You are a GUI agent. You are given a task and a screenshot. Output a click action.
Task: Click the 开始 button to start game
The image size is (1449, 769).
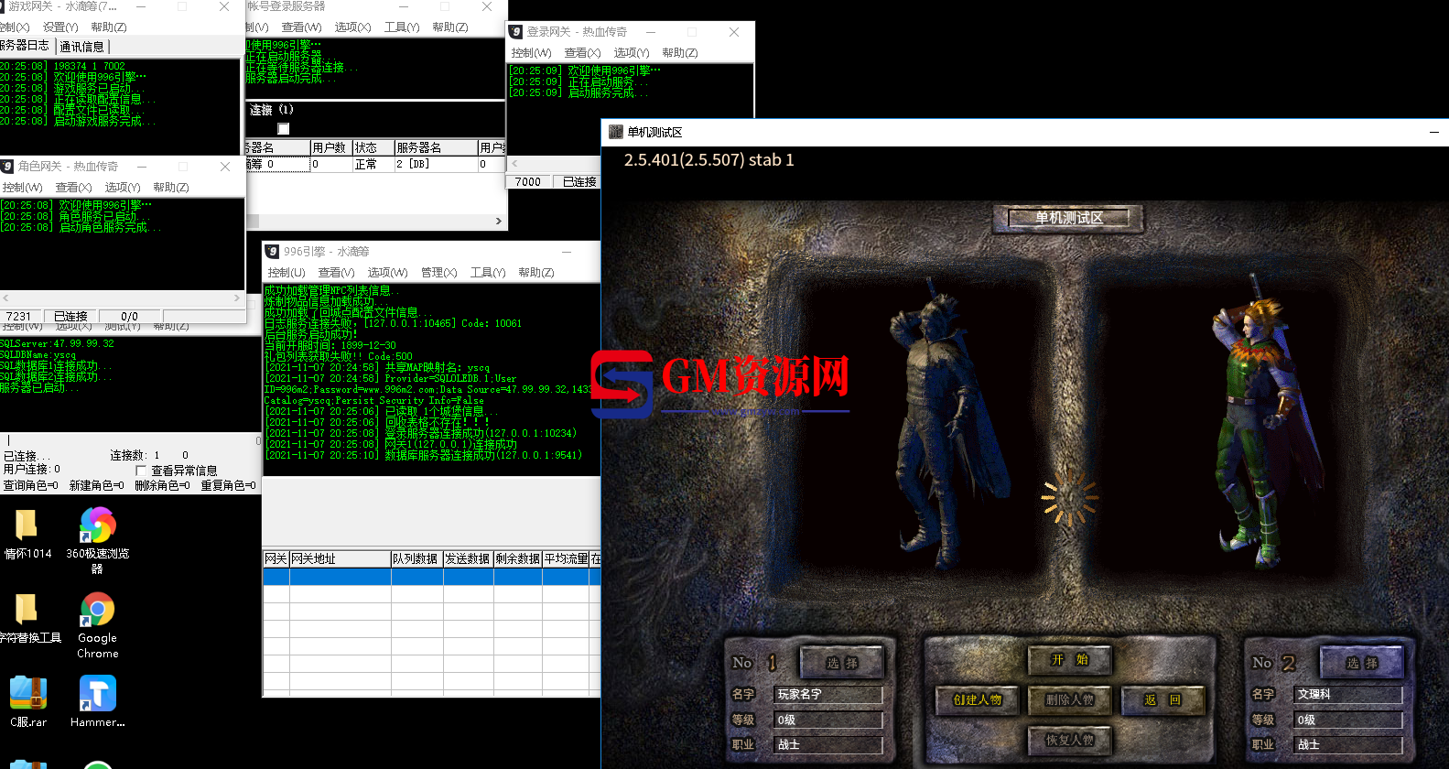click(x=1069, y=660)
